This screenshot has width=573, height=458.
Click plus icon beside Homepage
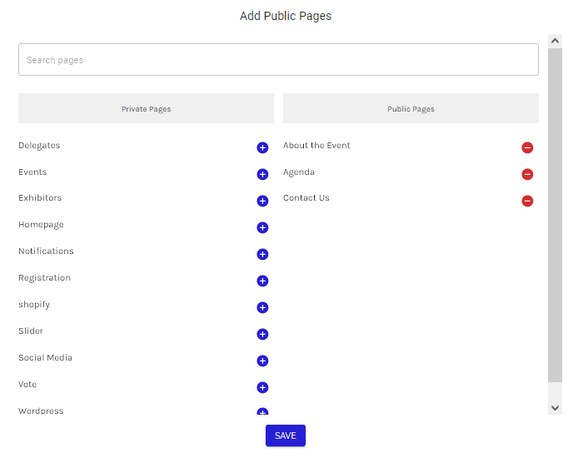coord(262,227)
